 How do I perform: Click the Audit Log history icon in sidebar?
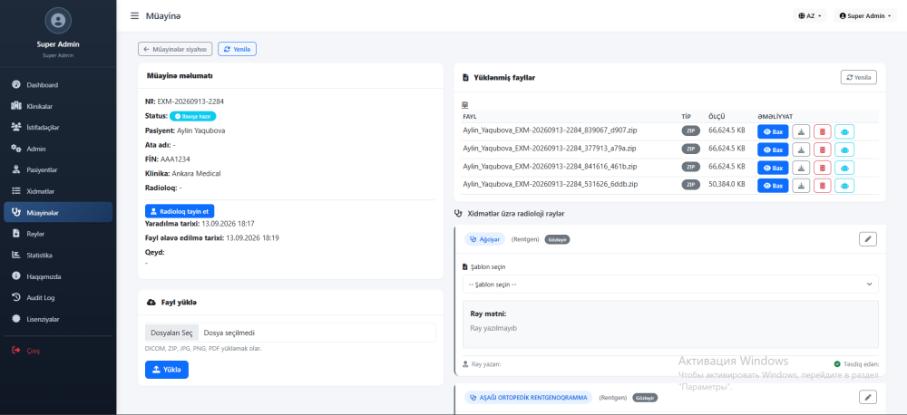[x=16, y=298]
